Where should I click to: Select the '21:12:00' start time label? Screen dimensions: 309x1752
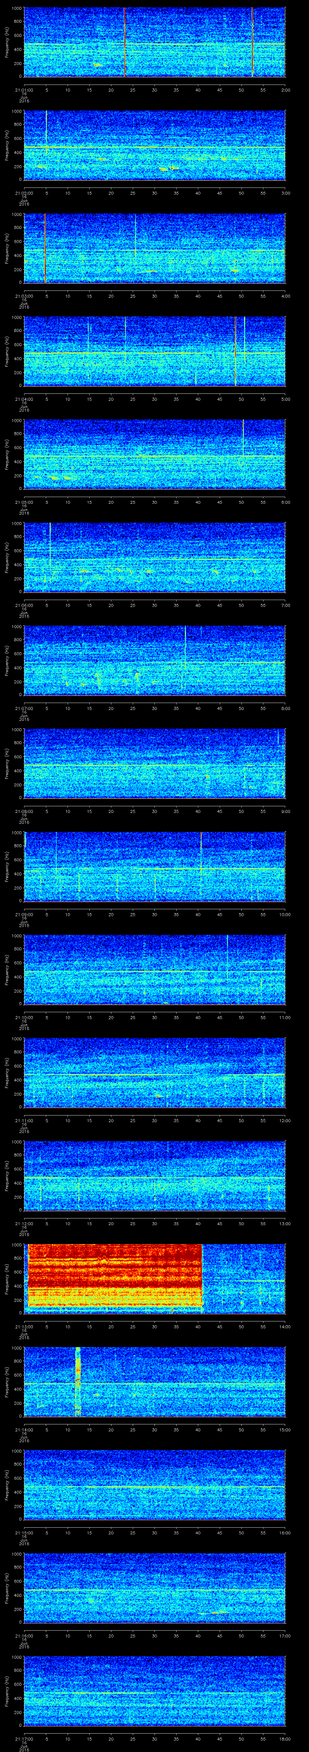[24, 1224]
